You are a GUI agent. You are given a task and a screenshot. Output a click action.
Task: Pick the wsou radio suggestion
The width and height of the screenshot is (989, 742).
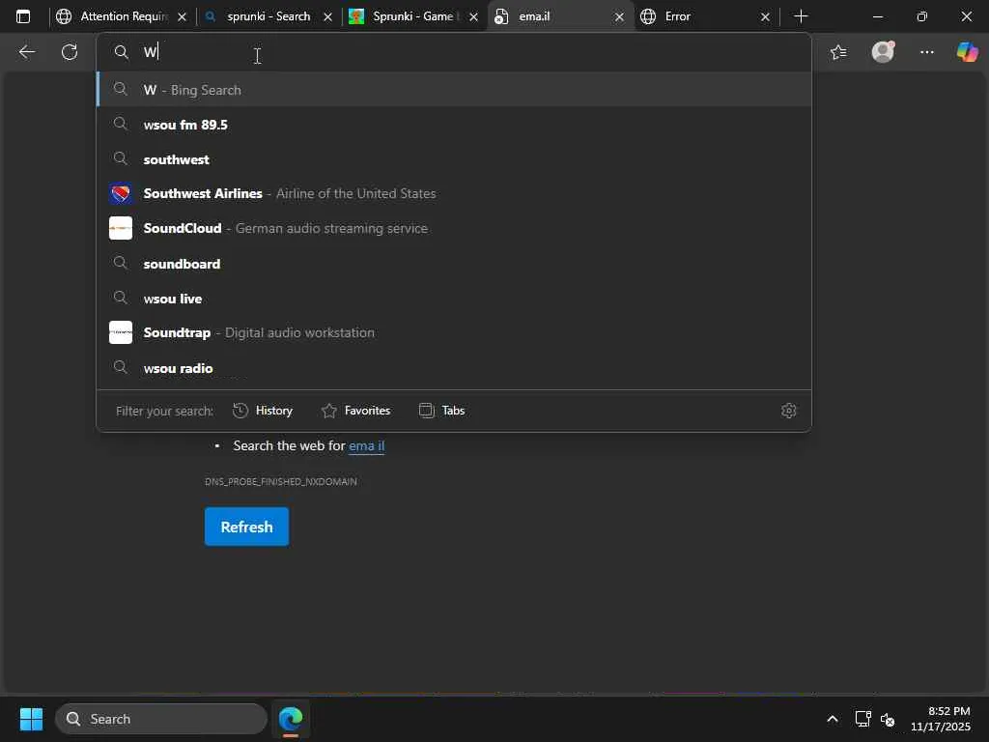(x=454, y=368)
